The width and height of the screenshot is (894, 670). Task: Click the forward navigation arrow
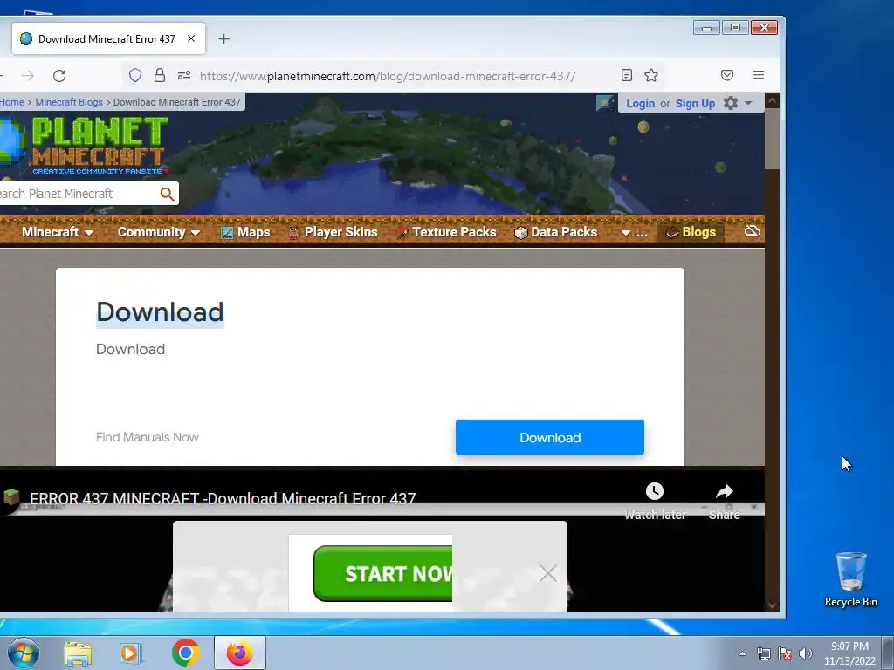point(27,76)
